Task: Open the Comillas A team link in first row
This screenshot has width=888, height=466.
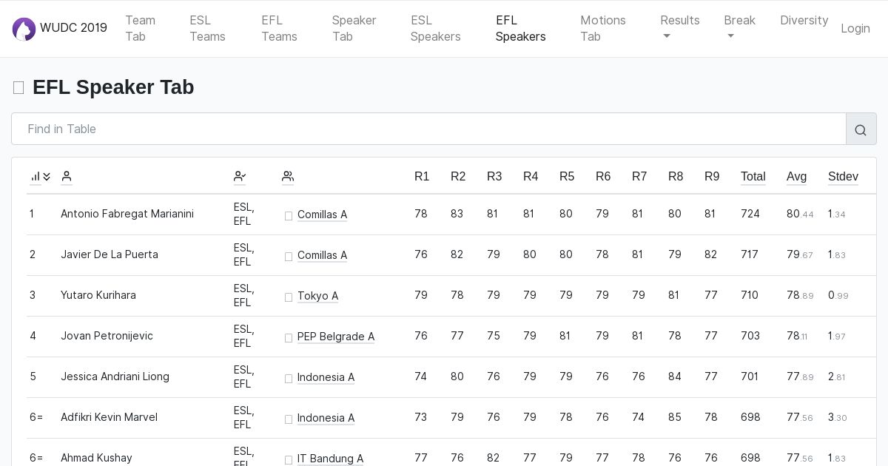Action: point(322,215)
